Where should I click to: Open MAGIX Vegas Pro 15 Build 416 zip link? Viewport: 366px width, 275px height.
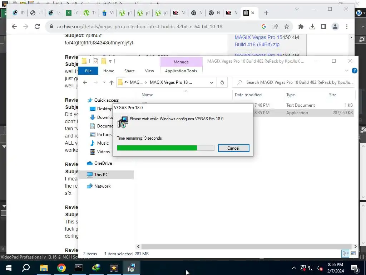point(258,41)
